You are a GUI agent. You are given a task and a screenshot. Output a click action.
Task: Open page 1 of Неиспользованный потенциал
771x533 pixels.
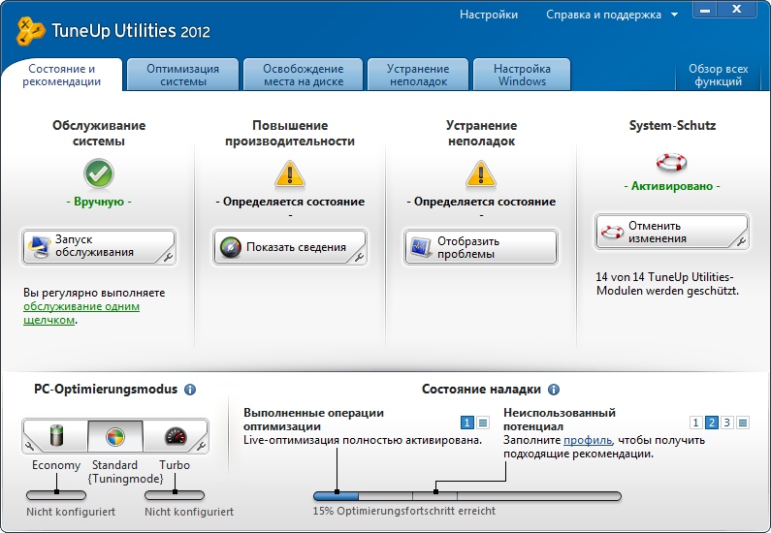pyautogui.click(x=695, y=422)
